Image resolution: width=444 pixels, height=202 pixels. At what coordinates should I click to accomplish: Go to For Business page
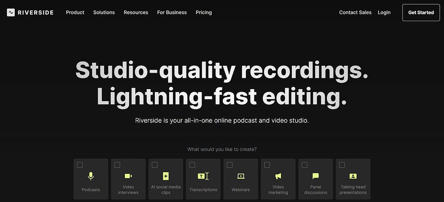point(172,13)
